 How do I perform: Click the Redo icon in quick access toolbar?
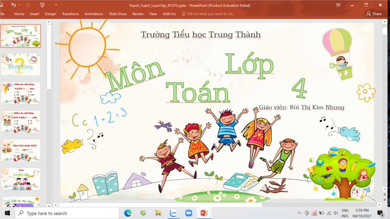click(x=28, y=5)
